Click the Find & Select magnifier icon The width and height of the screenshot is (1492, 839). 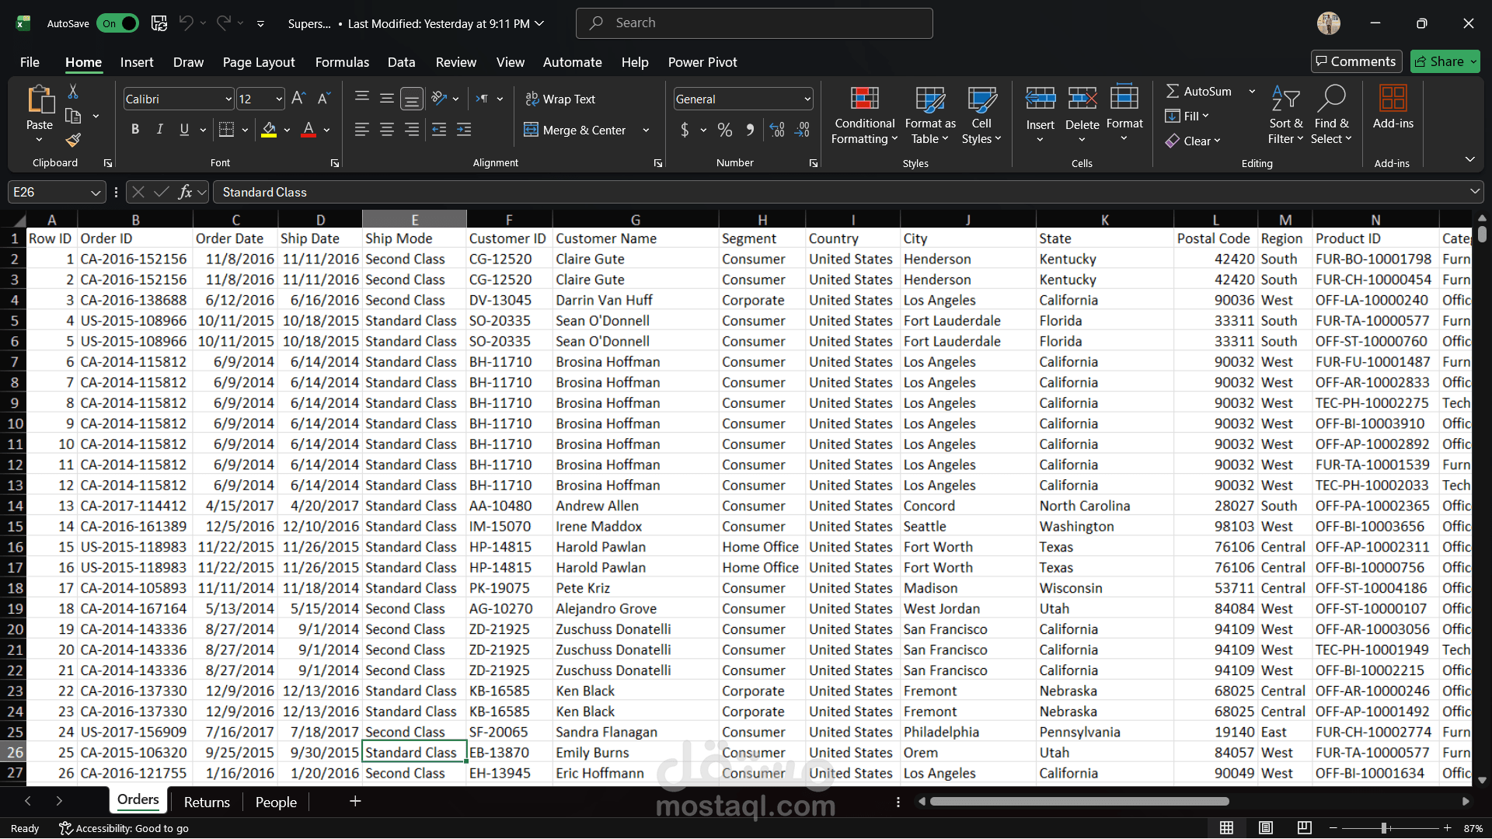(x=1331, y=99)
